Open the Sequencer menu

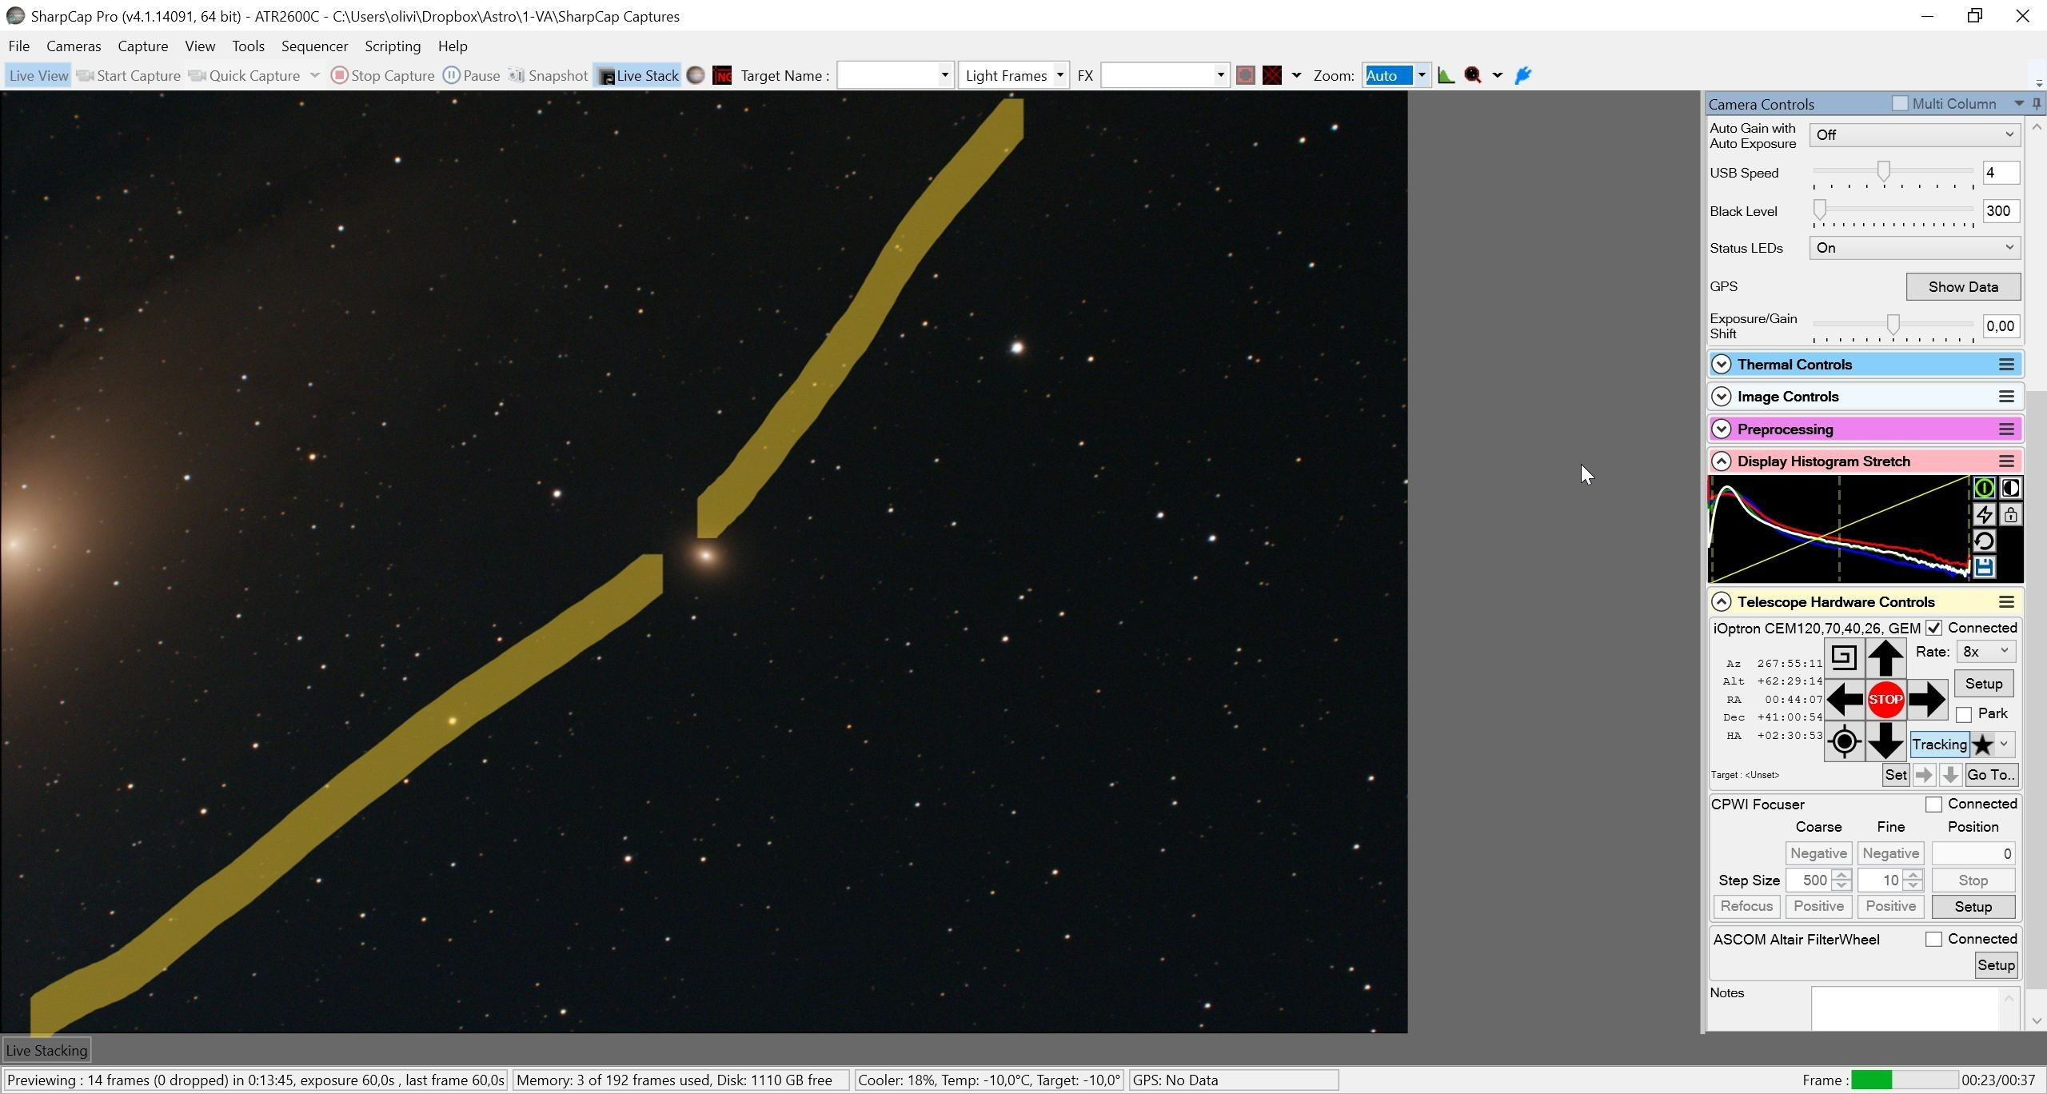click(314, 46)
